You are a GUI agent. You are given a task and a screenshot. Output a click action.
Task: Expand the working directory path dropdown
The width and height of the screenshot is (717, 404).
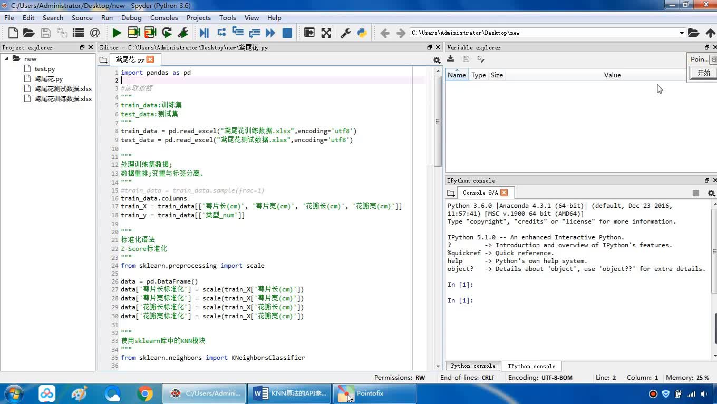pyautogui.click(x=681, y=33)
